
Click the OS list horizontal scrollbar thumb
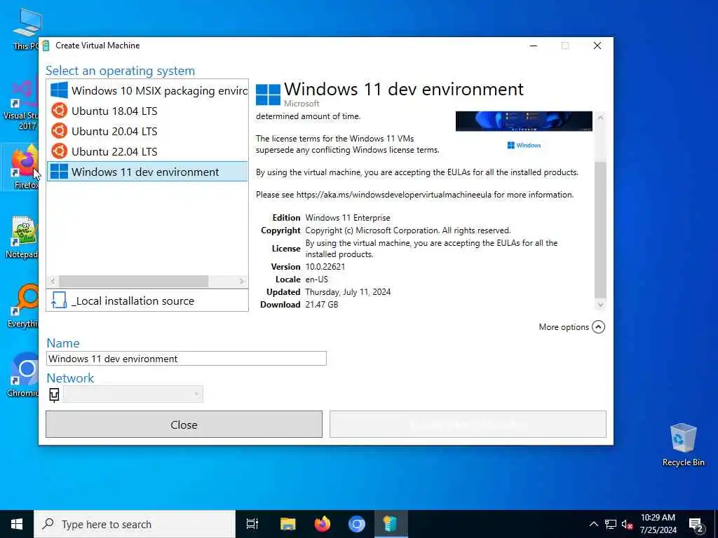[133, 281]
